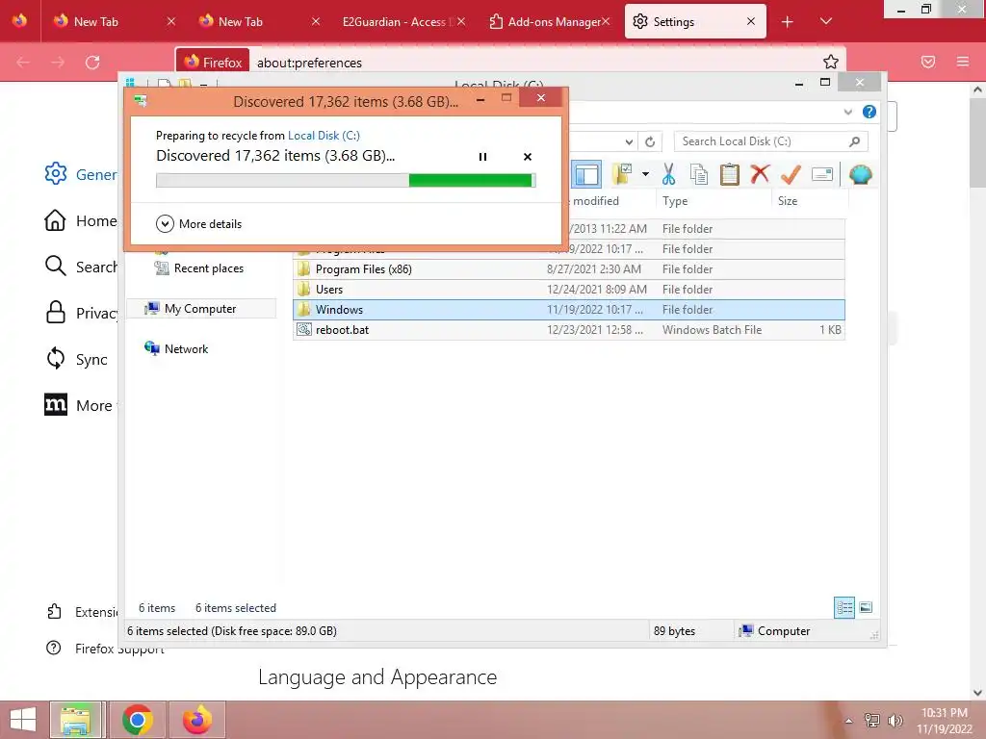The height and width of the screenshot is (739, 986).
Task: Open Chrome from the taskbar
Action: point(138,720)
